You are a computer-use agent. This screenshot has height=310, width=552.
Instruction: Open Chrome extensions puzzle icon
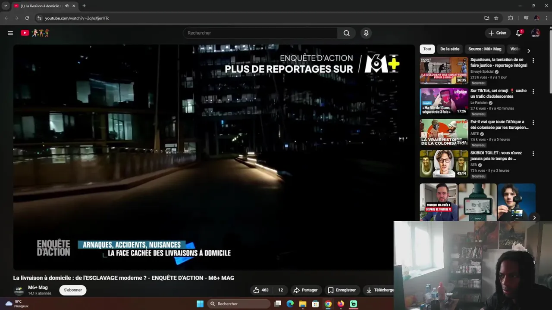point(511,18)
